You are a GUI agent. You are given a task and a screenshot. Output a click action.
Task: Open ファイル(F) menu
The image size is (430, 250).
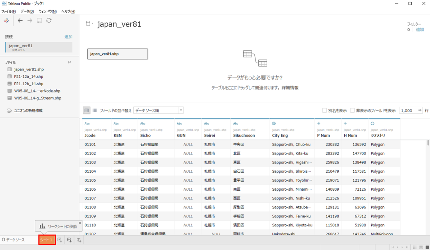point(9,11)
